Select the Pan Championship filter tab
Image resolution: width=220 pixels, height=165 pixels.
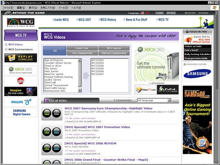click(82, 53)
